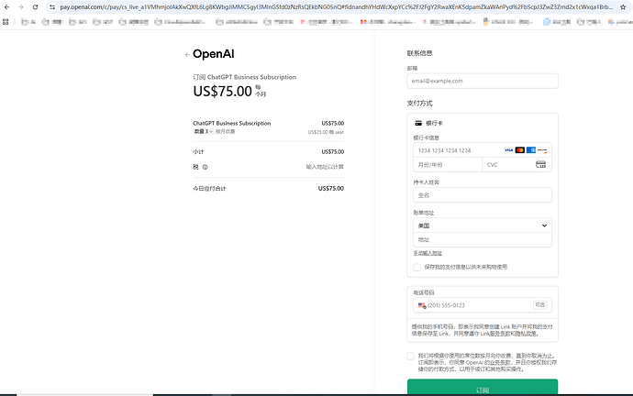Open site information icon in address bar
Viewport: 633px width, 396px height.
52,6
